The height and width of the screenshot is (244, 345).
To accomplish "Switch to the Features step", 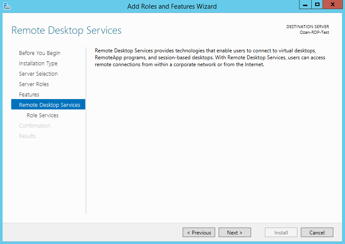I will [29, 95].
